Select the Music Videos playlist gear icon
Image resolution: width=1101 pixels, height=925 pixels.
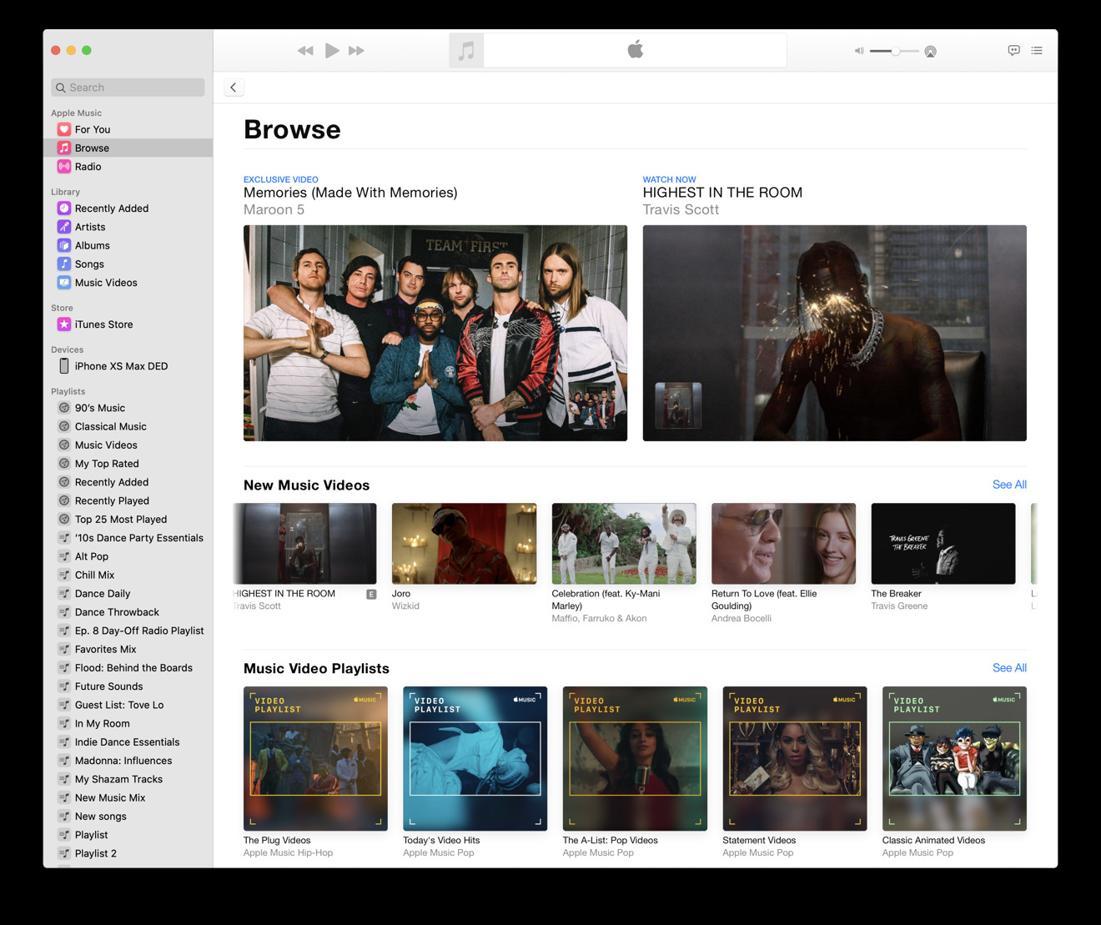pos(64,445)
